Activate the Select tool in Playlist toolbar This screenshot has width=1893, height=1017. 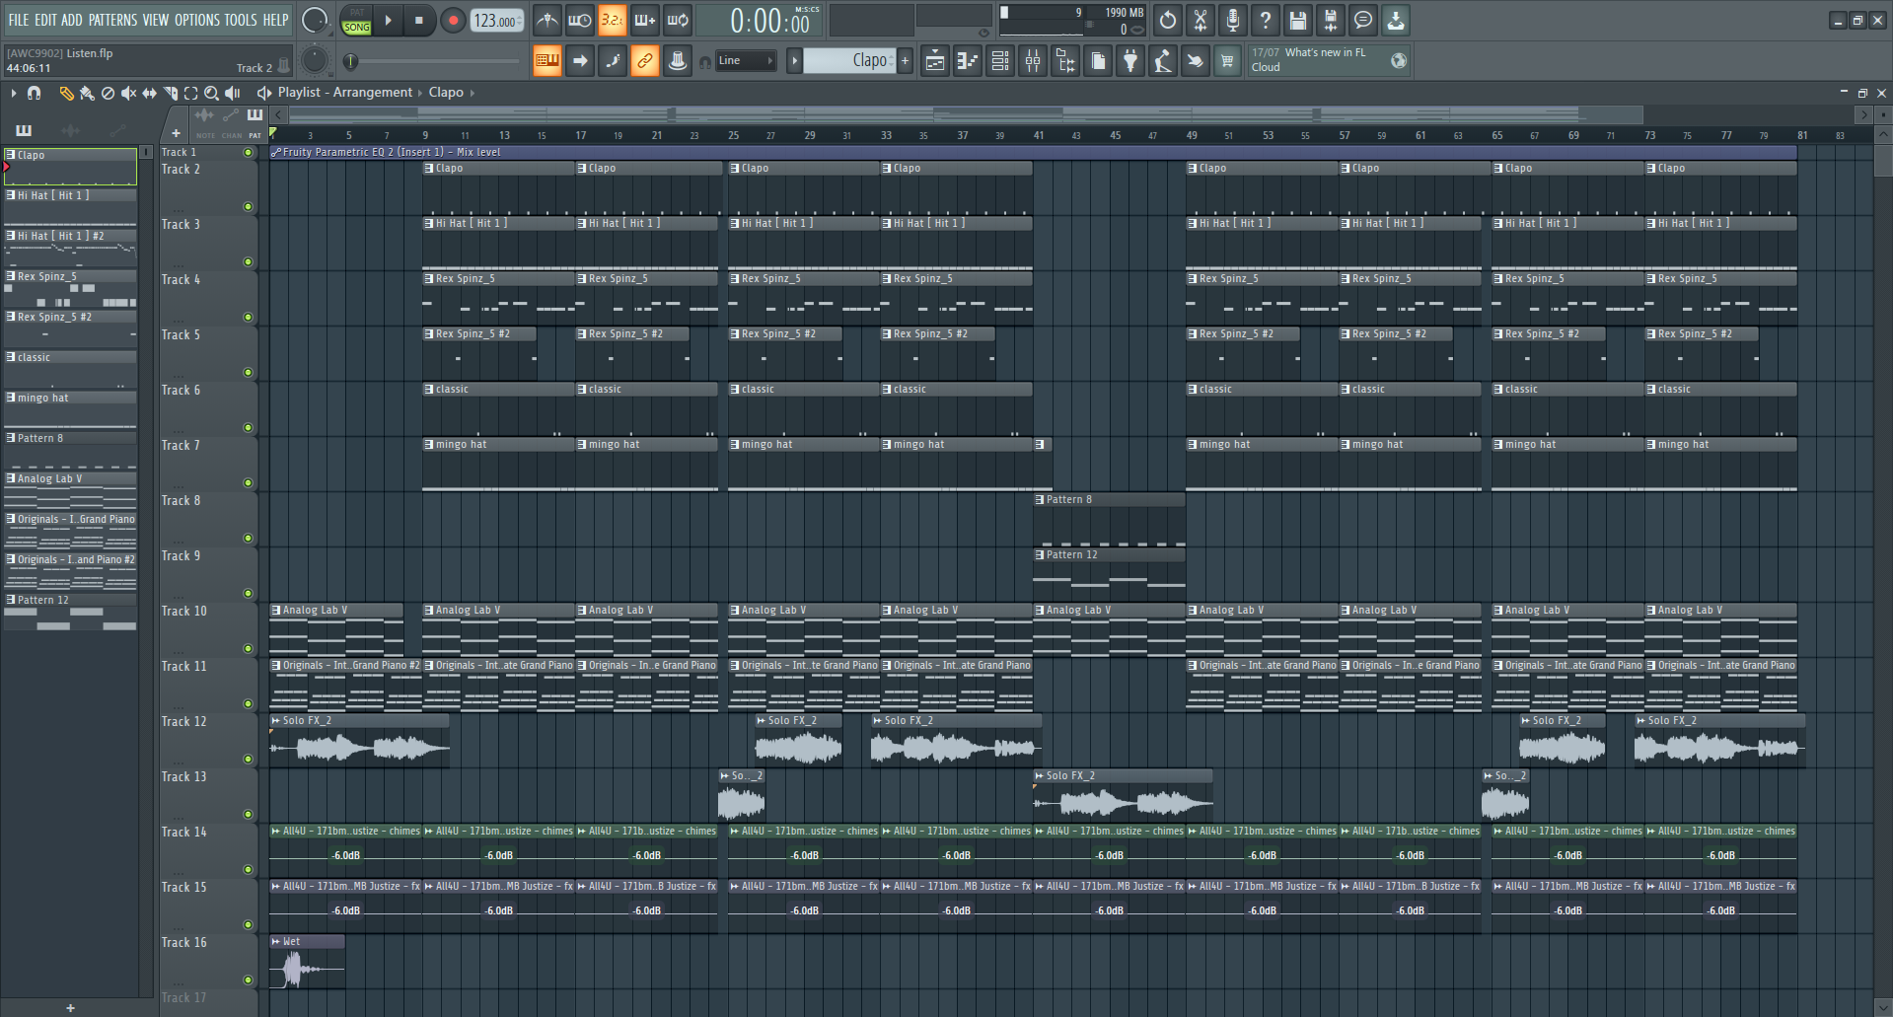[x=190, y=93]
